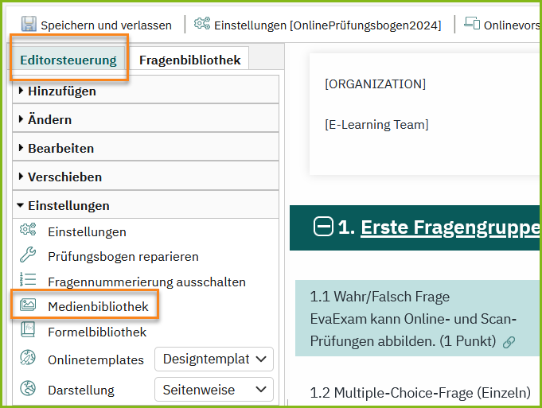Click gears icon beside Einstellungen [OnlinePrüfungsbogen2024]

[x=202, y=24]
